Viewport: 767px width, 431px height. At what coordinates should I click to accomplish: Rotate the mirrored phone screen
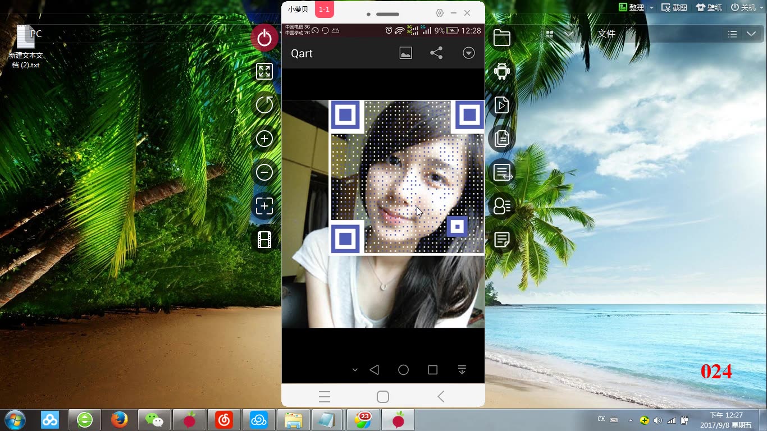[264, 105]
